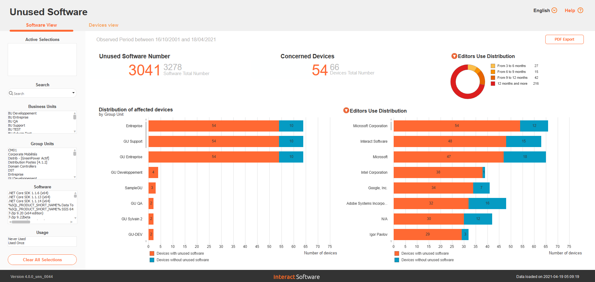Click the search magnifier icon
The width and height of the screenshot is (595, 282).
coord(11,93)
